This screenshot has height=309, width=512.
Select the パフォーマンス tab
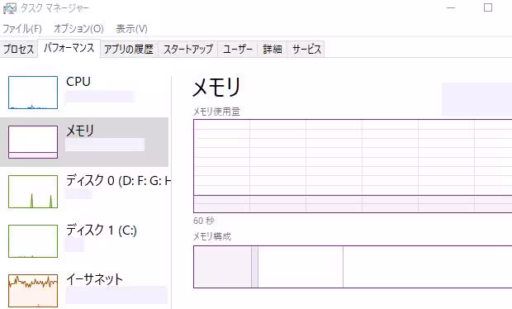pos(69,49)
